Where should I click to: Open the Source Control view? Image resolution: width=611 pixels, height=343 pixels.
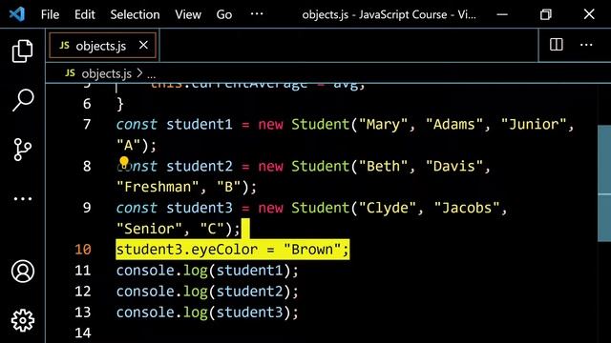[22, 150]
